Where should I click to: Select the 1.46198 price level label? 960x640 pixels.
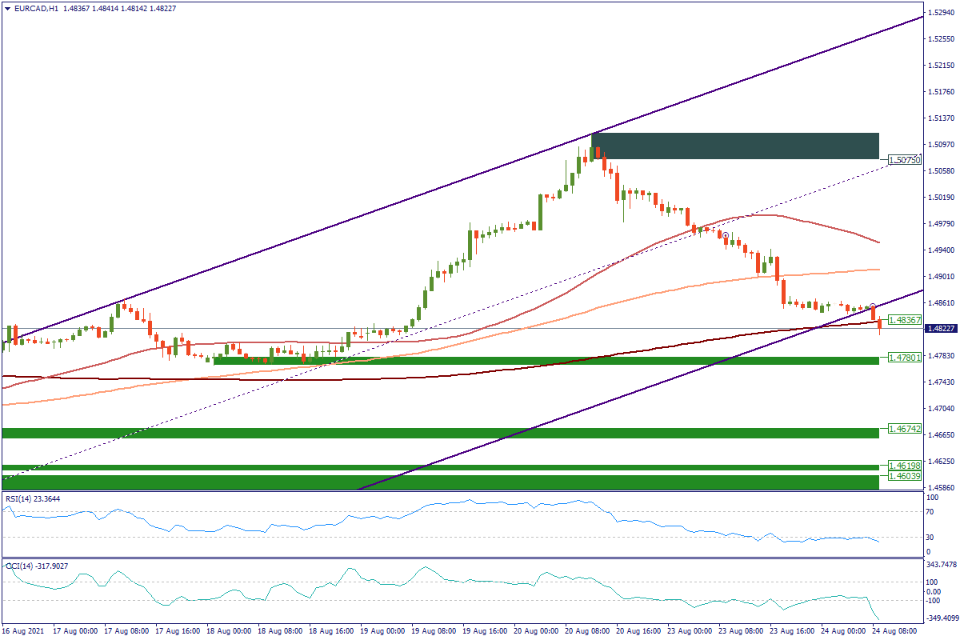[x=902, y=465]
